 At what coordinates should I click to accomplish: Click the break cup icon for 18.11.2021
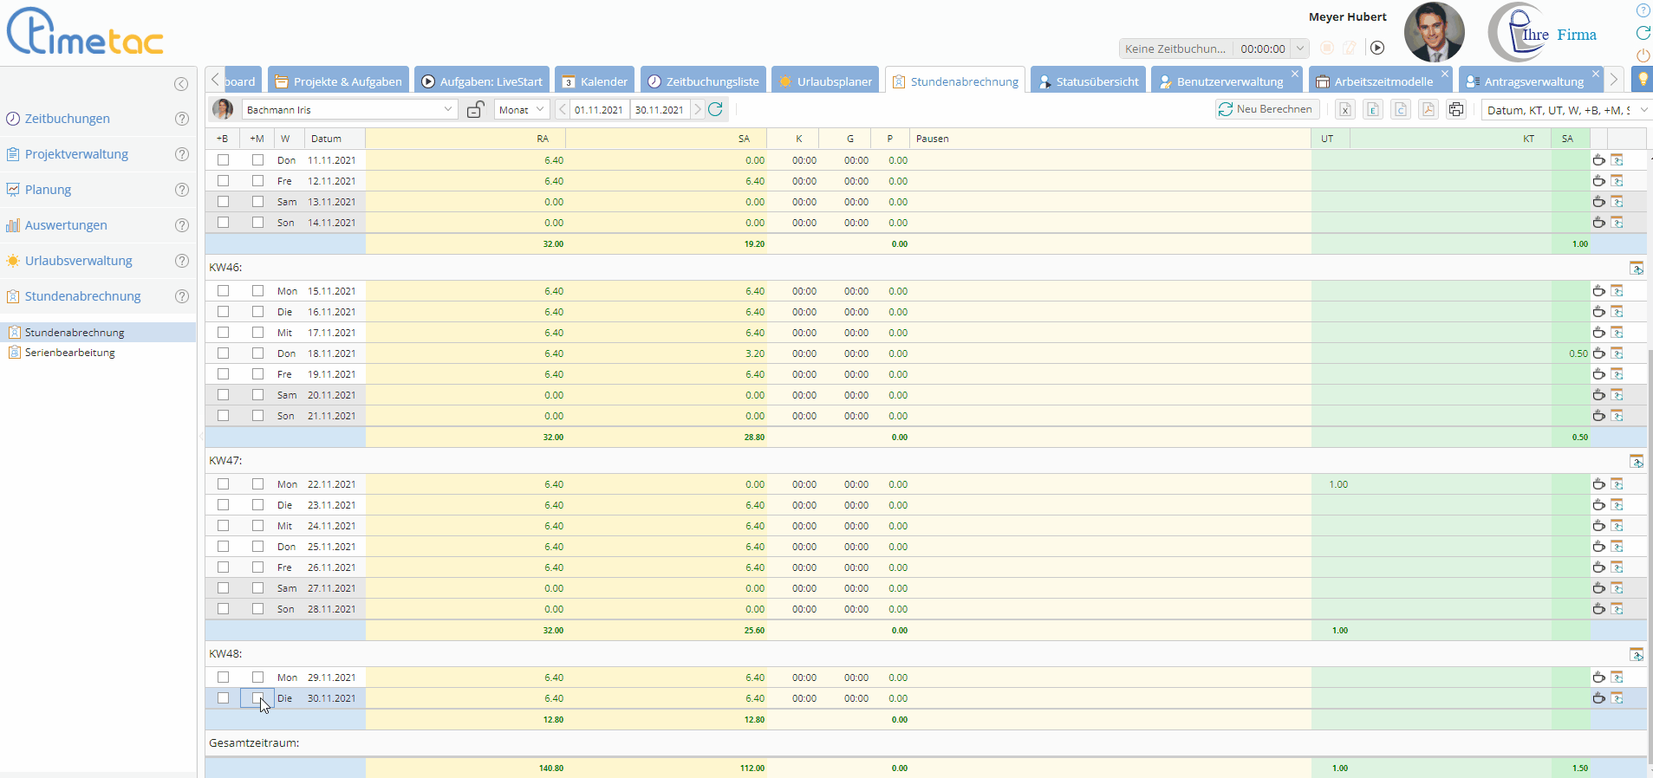pos(1598,353)
